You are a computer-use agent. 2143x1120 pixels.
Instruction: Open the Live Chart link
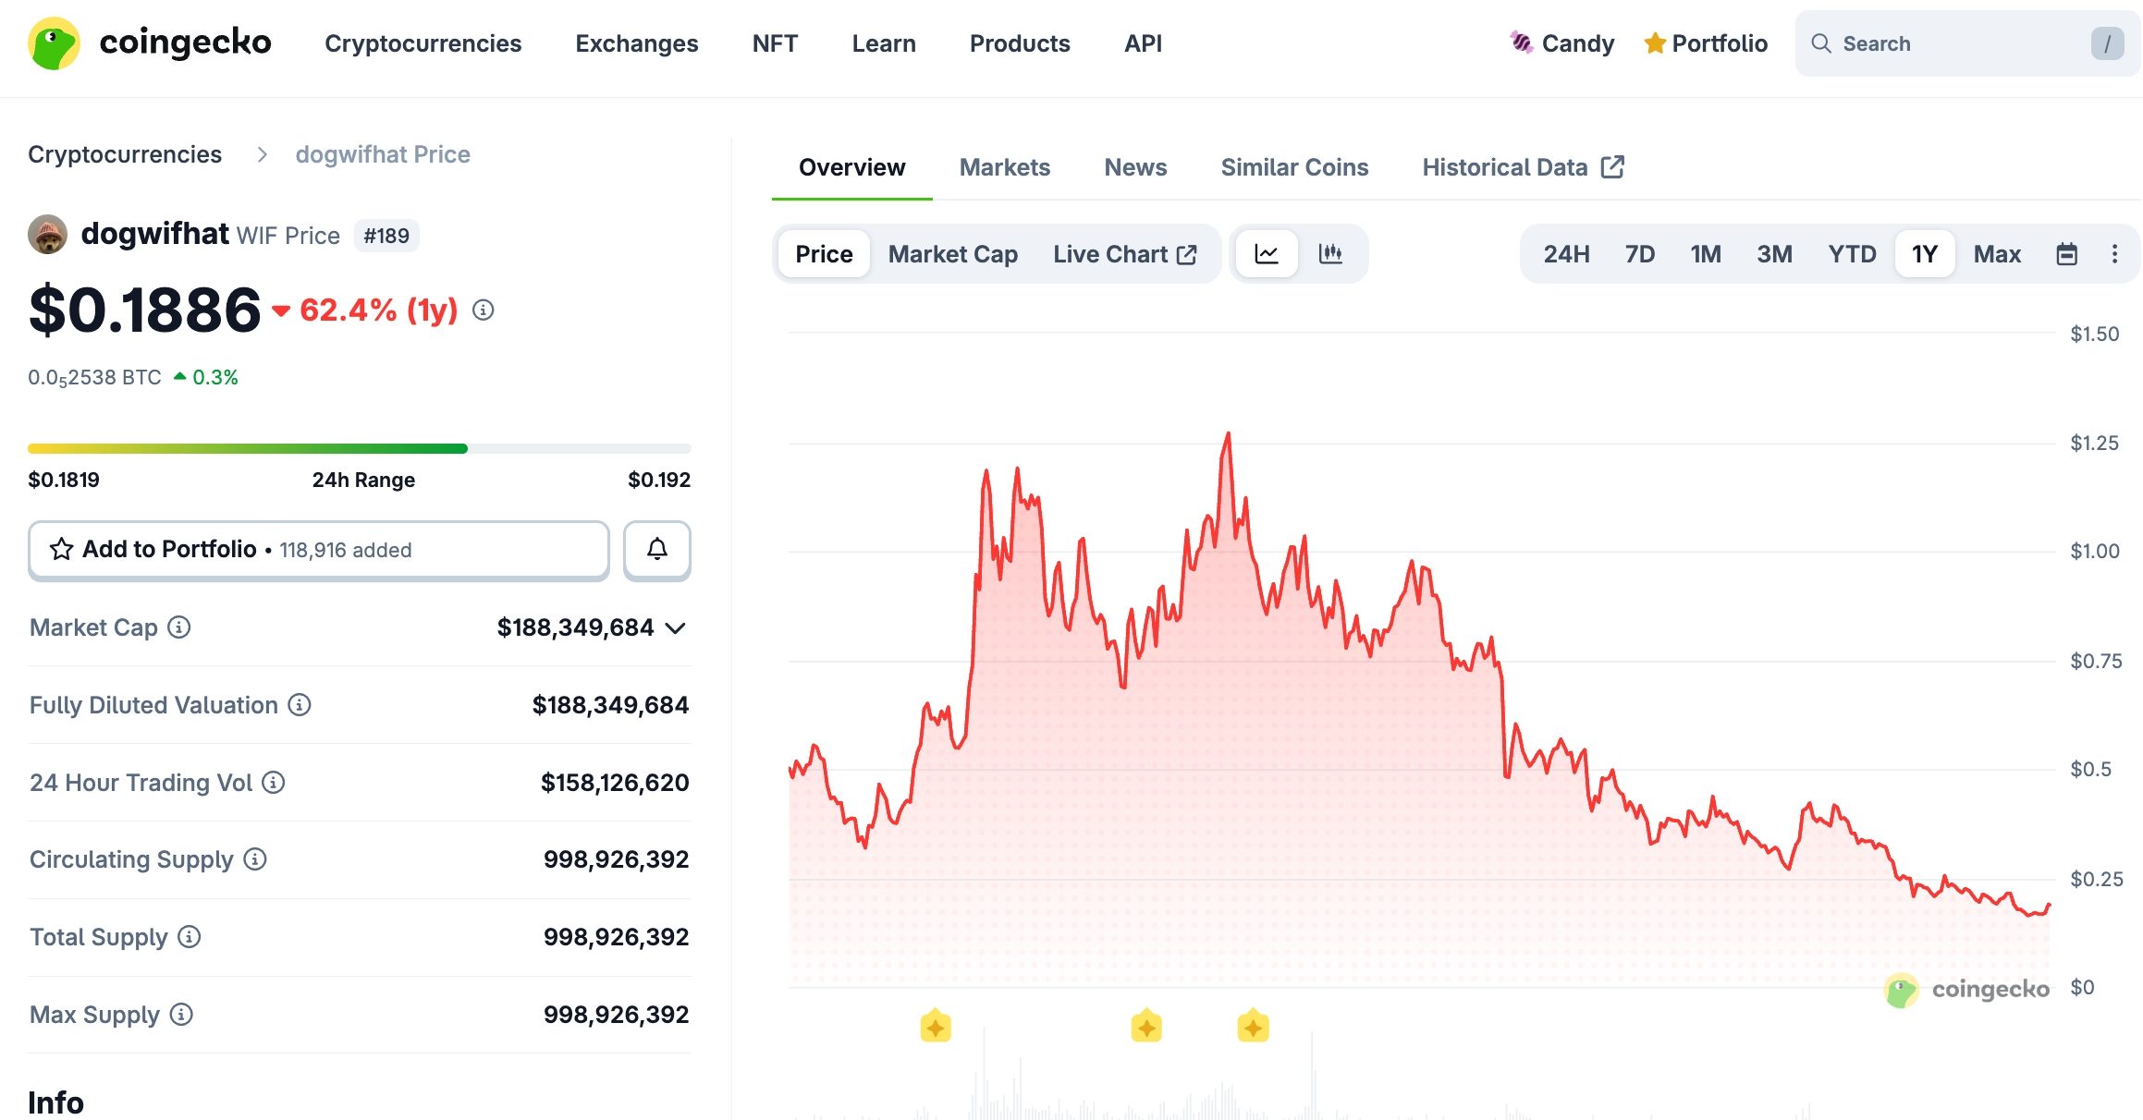1123,253
